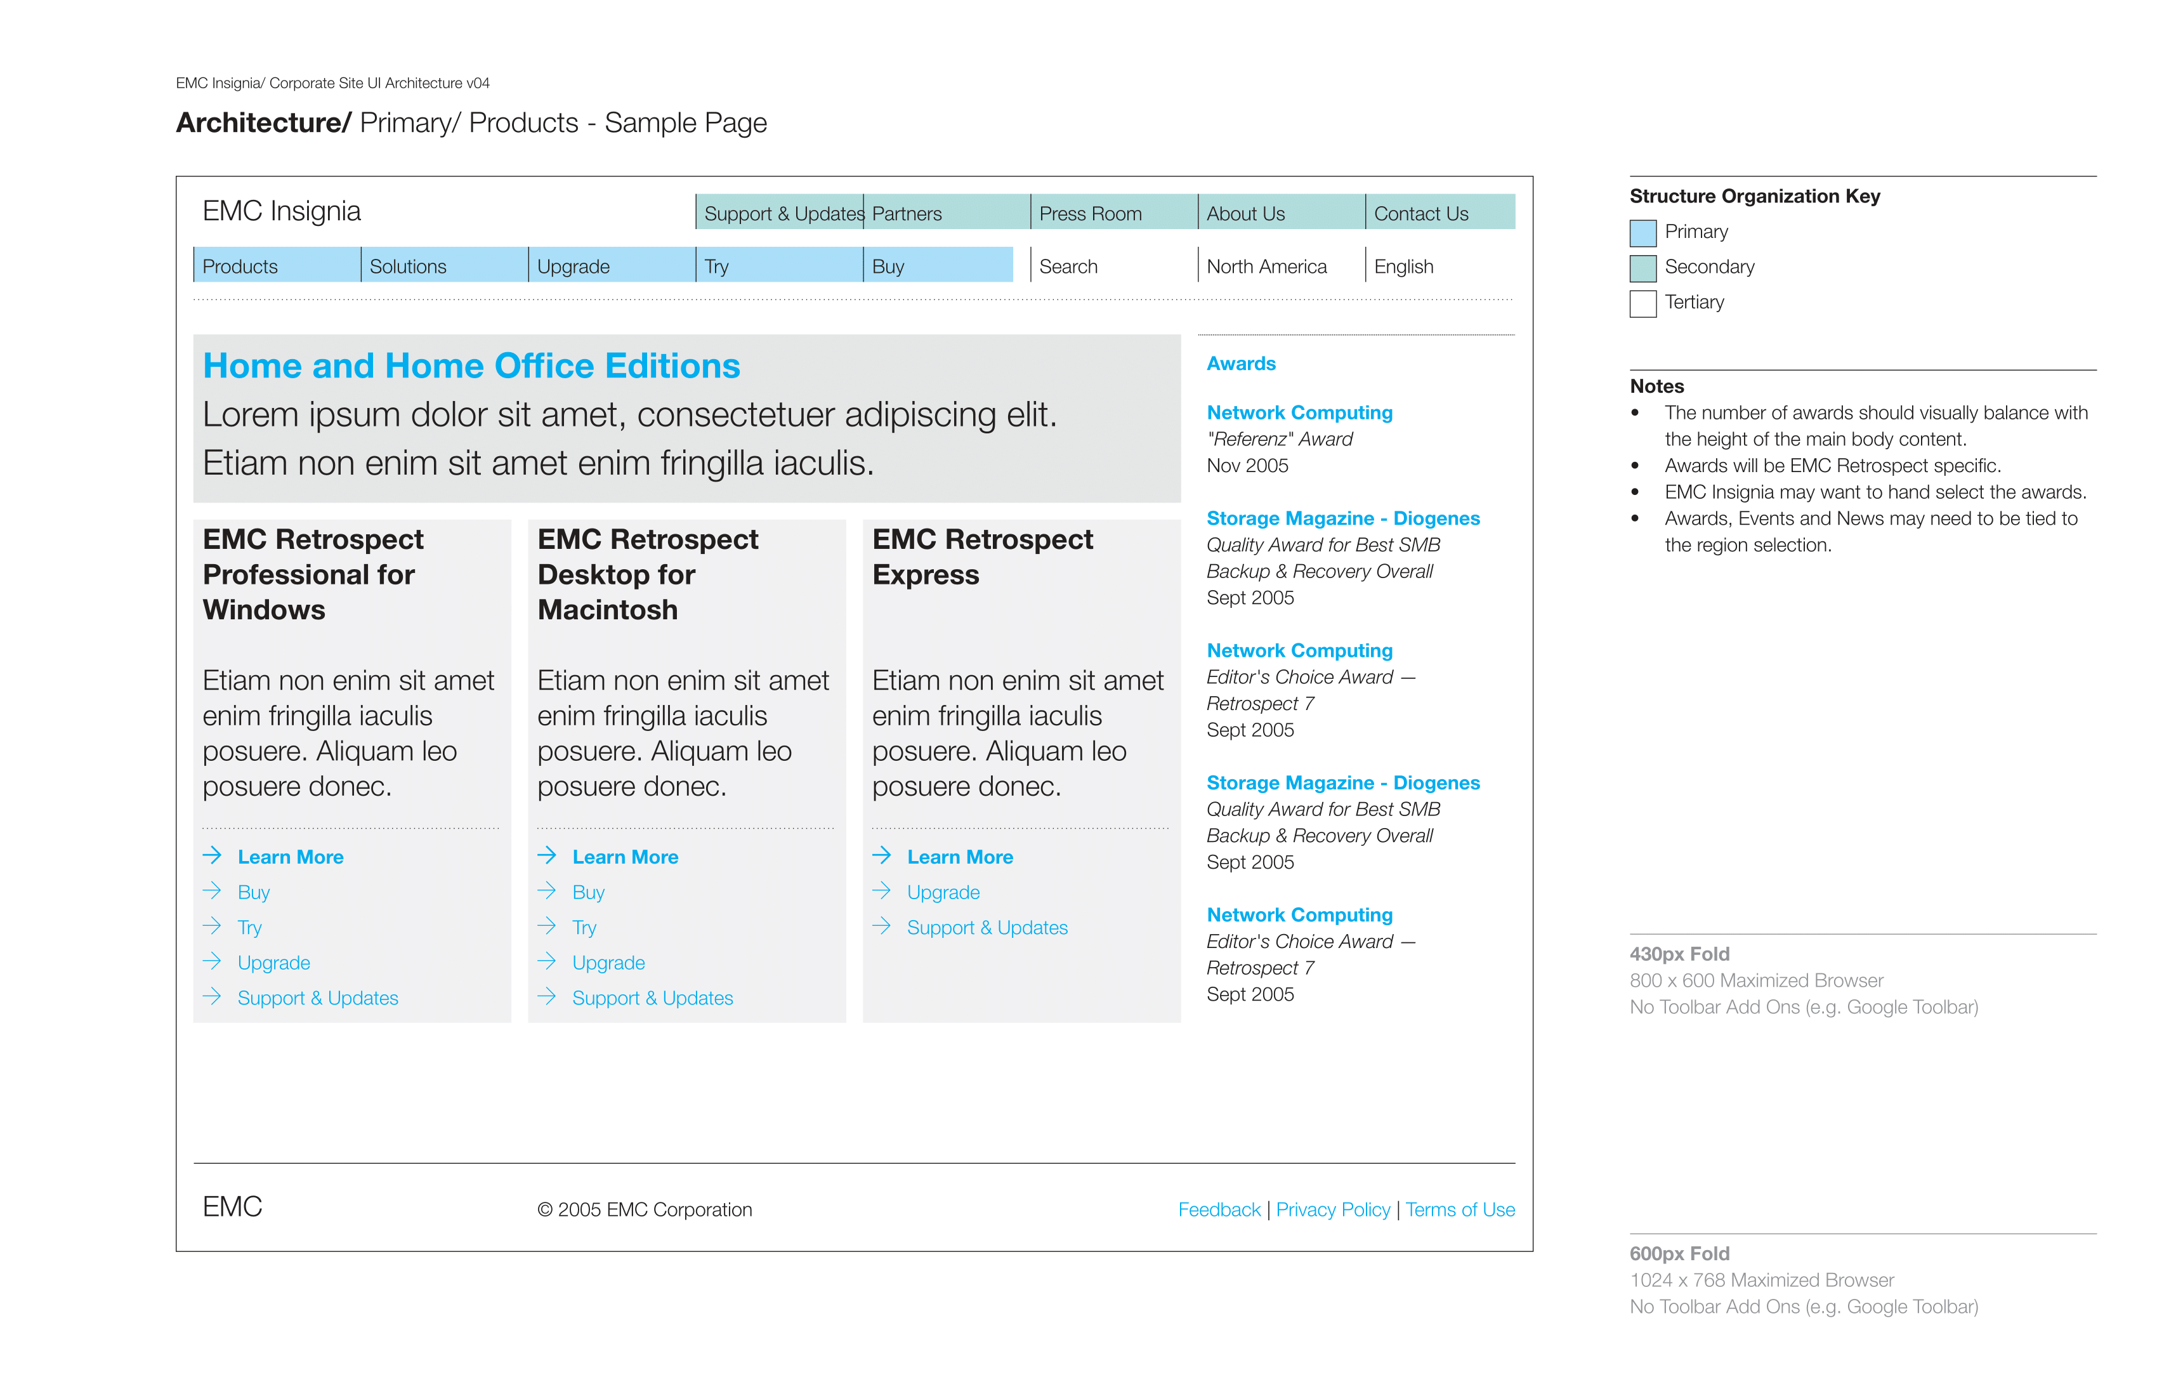This screenshot has height=1396, width=2157.
Task: Open the Upgrade tab in the primary navigation bar
Action: [613, 265]
